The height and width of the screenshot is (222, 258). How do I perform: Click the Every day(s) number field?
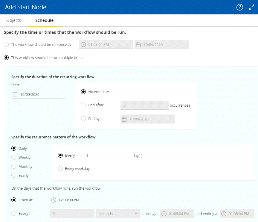point(107,155)
